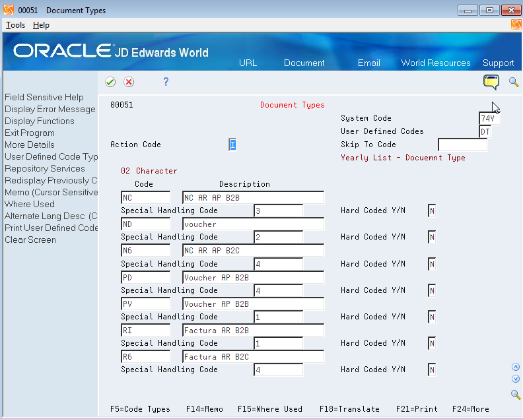Screen dimensions: 523x419
Task: Click the description field containing voucher
Action: (x=253, y=224)
